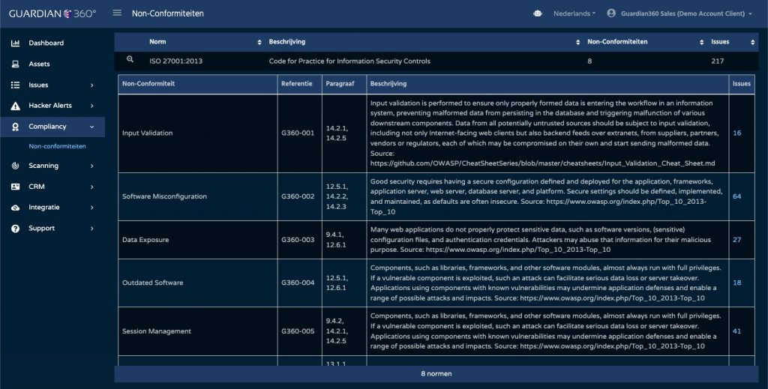Open the 18 issues link for Outdated Software
This screenshot has height=389, width=768.
click(x=736, y=283)
